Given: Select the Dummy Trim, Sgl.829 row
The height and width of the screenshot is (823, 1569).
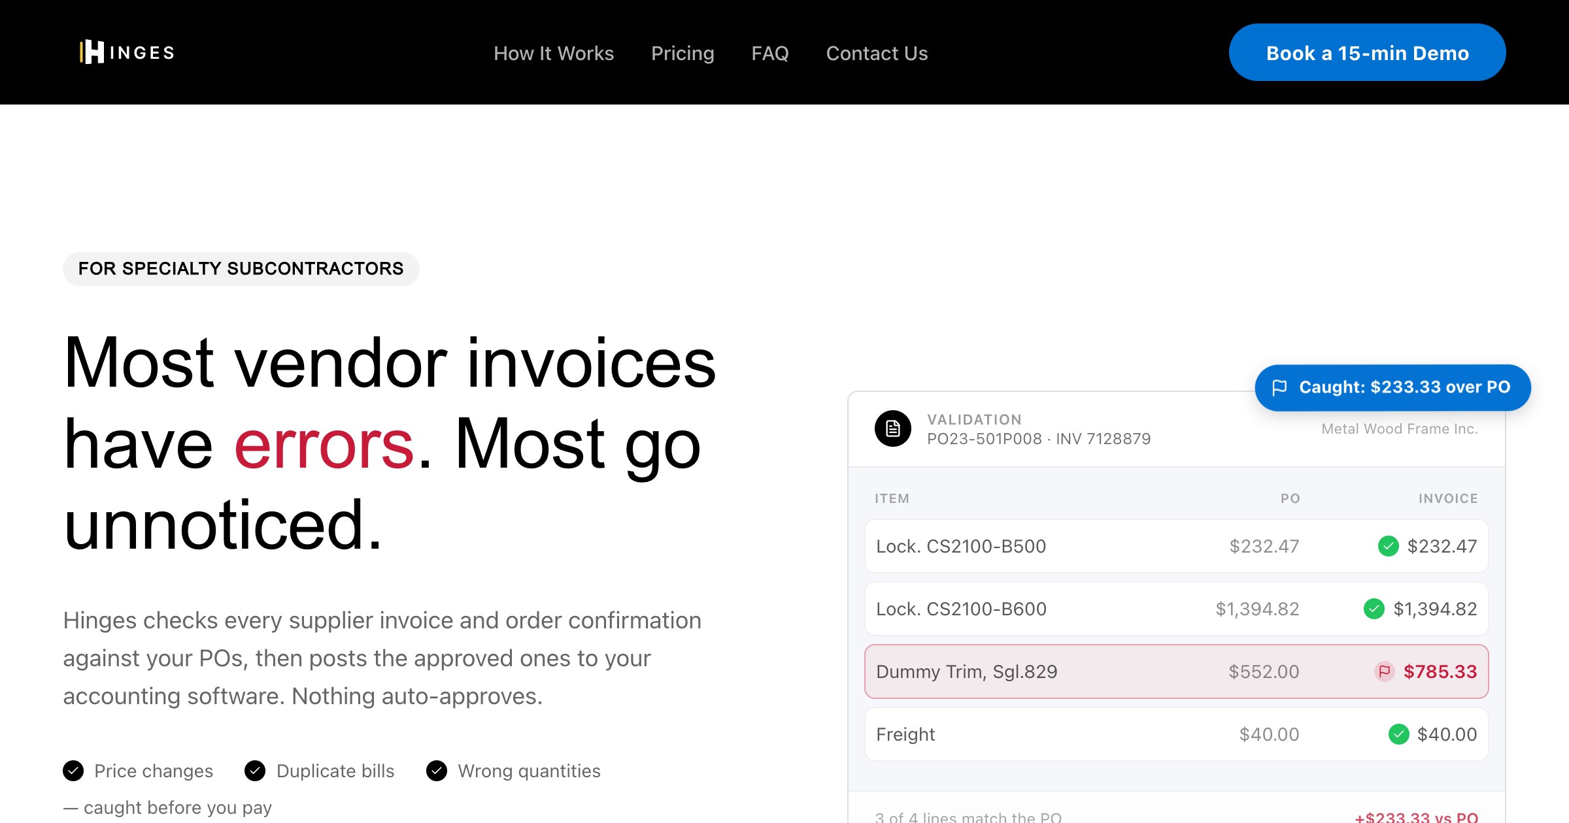Looking at the screenshot, I should pyautogui.click(x=1177, y=671).
